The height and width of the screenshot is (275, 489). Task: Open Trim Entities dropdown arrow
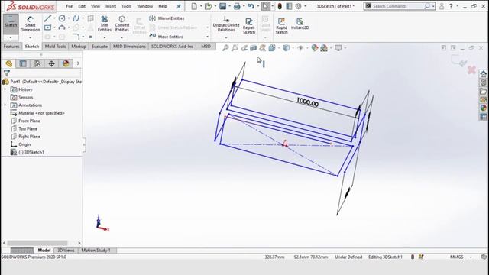(105, 37)
